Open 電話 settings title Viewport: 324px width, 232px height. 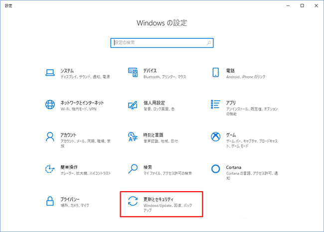pos(230,71)
